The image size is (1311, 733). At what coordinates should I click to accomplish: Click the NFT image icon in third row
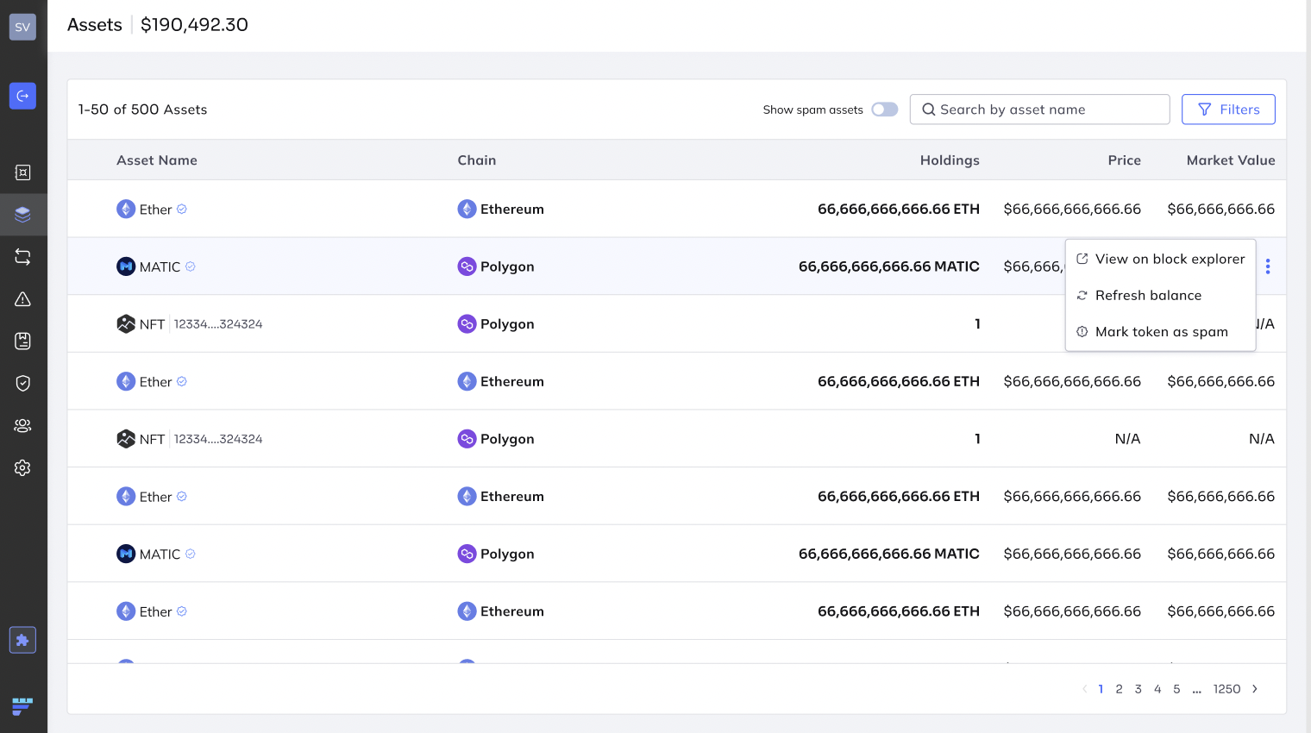point(126,323)
